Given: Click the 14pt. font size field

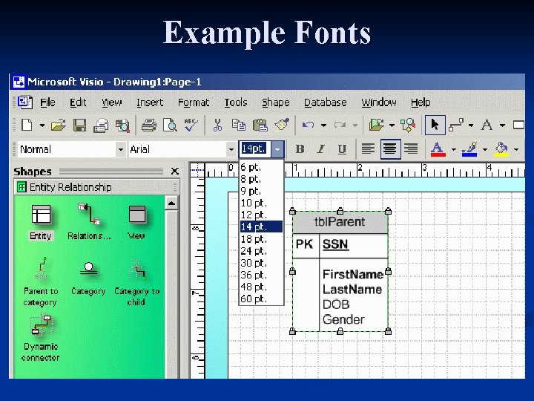Looking at the screenshot, I should click(x=255, y=149).
